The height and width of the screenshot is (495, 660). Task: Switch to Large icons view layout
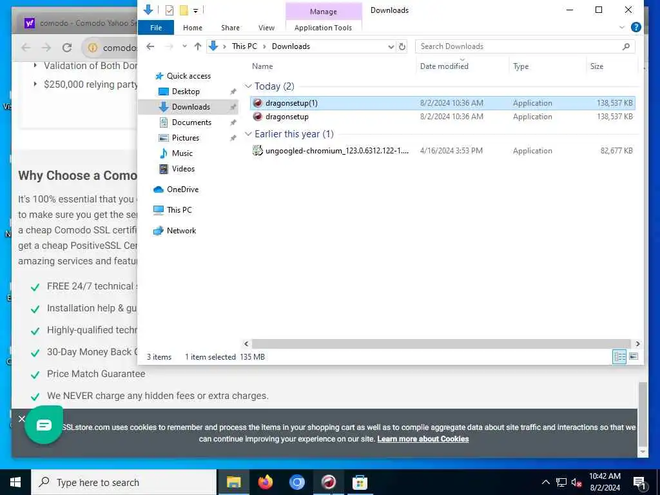(x=634, y=356)
